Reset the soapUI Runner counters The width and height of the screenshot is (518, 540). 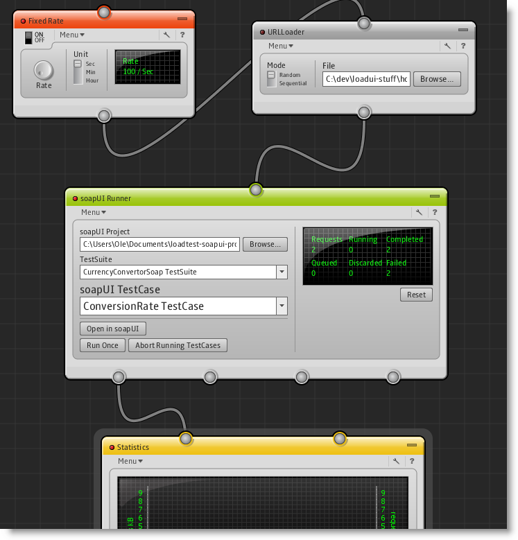[416, 295]
